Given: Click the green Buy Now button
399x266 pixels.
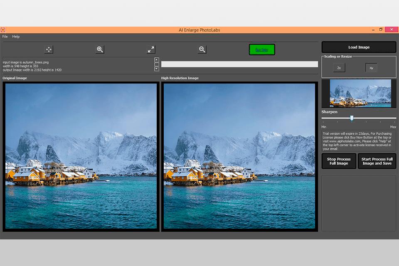Looking at the screenshot, I should tap(262, 50).
